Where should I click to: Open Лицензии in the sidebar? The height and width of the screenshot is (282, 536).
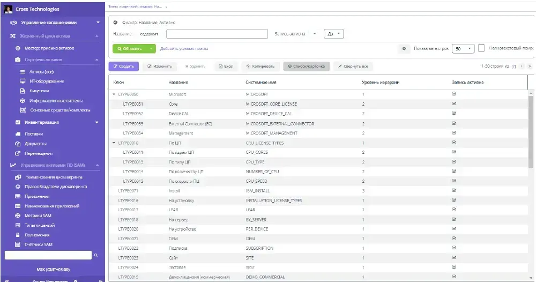tap(39, 91)
